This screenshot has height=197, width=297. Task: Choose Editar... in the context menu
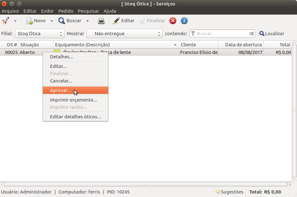75,66
